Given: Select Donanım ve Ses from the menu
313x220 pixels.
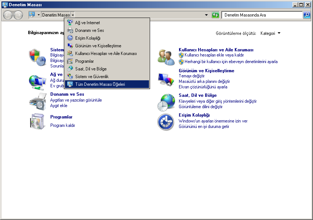Looking at the screenshot, I should [x=107, y=30].
